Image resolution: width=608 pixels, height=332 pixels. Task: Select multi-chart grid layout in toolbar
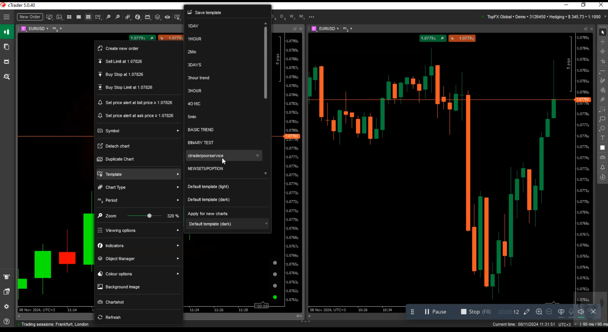(x=69, y=17)
